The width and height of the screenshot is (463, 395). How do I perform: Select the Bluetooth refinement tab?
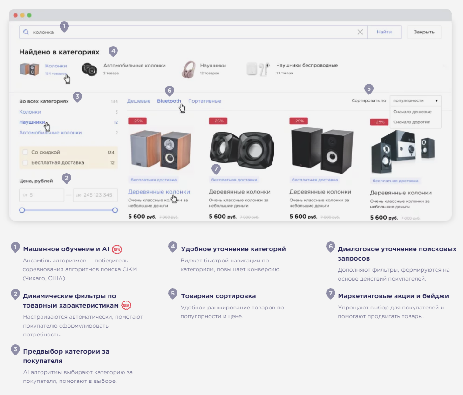(x=169, y=101)
